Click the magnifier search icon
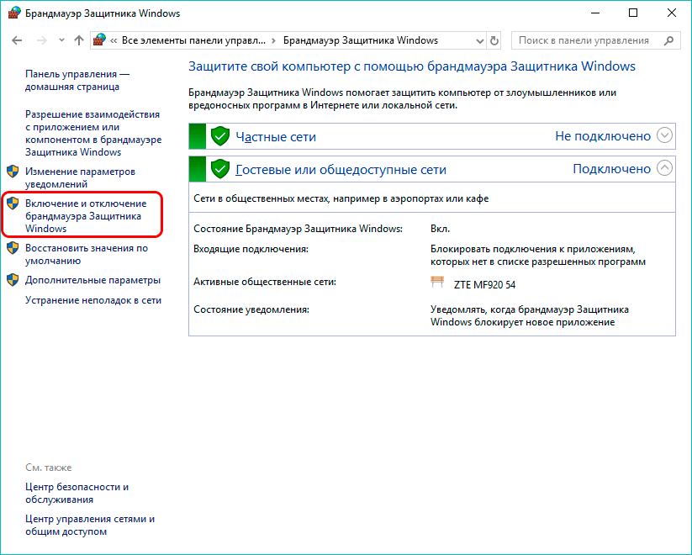The height and width of the screenshot is (555, 692). click(669, 40)
